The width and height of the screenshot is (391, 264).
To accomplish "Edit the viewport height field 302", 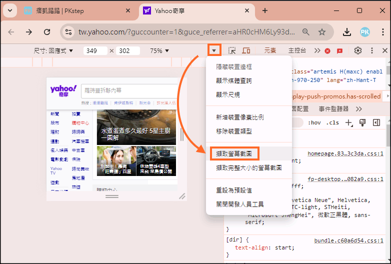I will [x=127, y=51].
